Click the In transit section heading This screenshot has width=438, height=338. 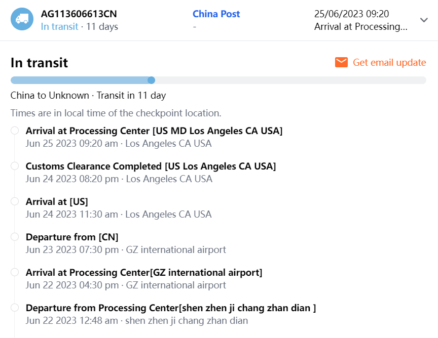pos(39,63)
